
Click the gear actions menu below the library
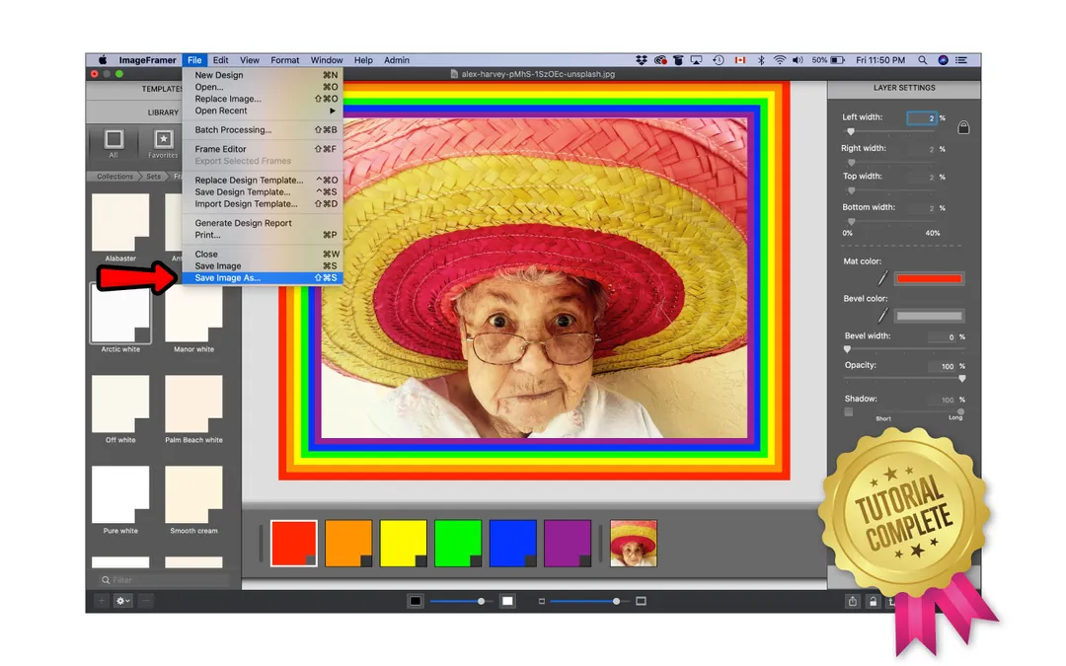(x=123, y=601)
